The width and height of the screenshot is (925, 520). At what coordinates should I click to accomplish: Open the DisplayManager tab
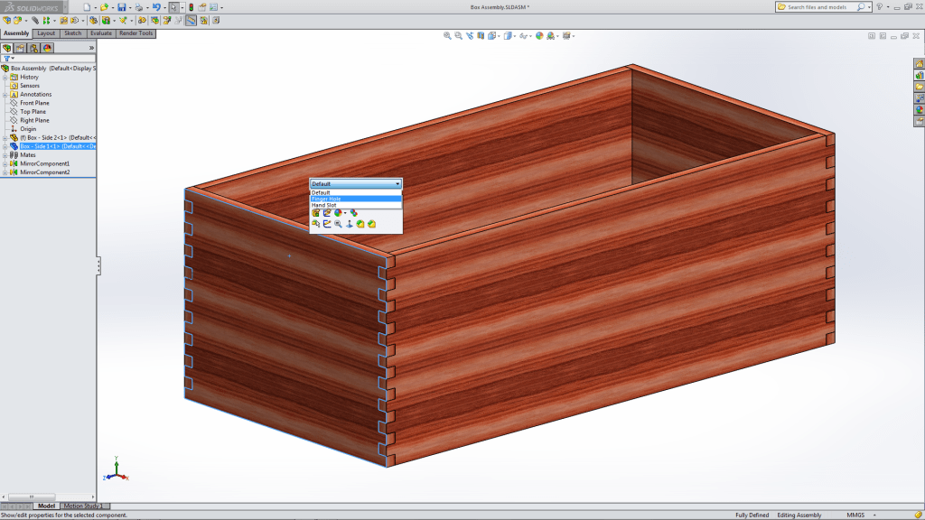pos(47,48)
